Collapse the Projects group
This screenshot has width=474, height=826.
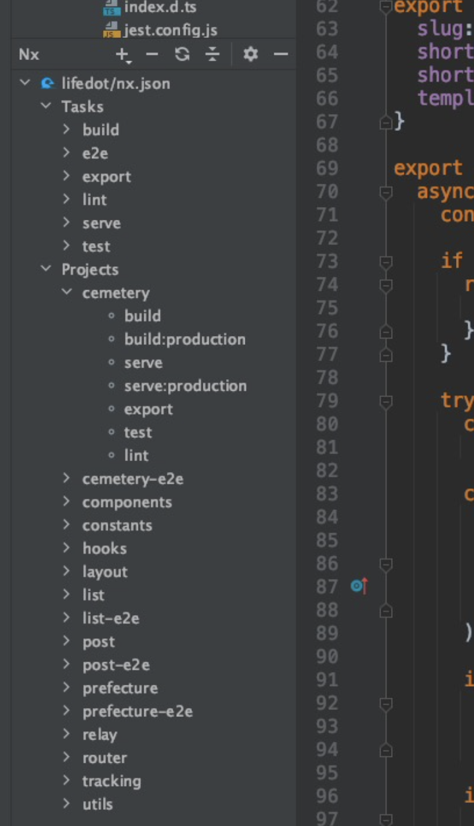coord(46,269)
